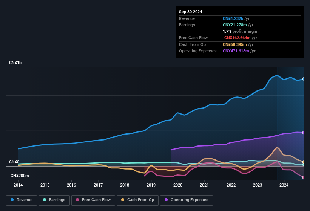
Task: Click the 2022 x-axis label
Action: (231, 185)
